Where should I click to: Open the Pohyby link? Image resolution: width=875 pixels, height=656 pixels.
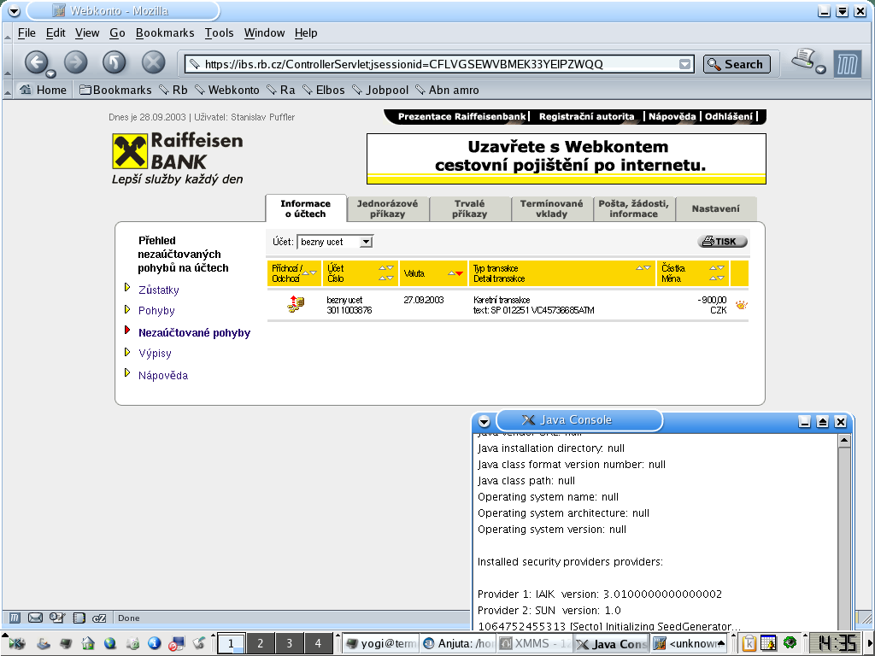pyautogui.click(x=156, y=311)
